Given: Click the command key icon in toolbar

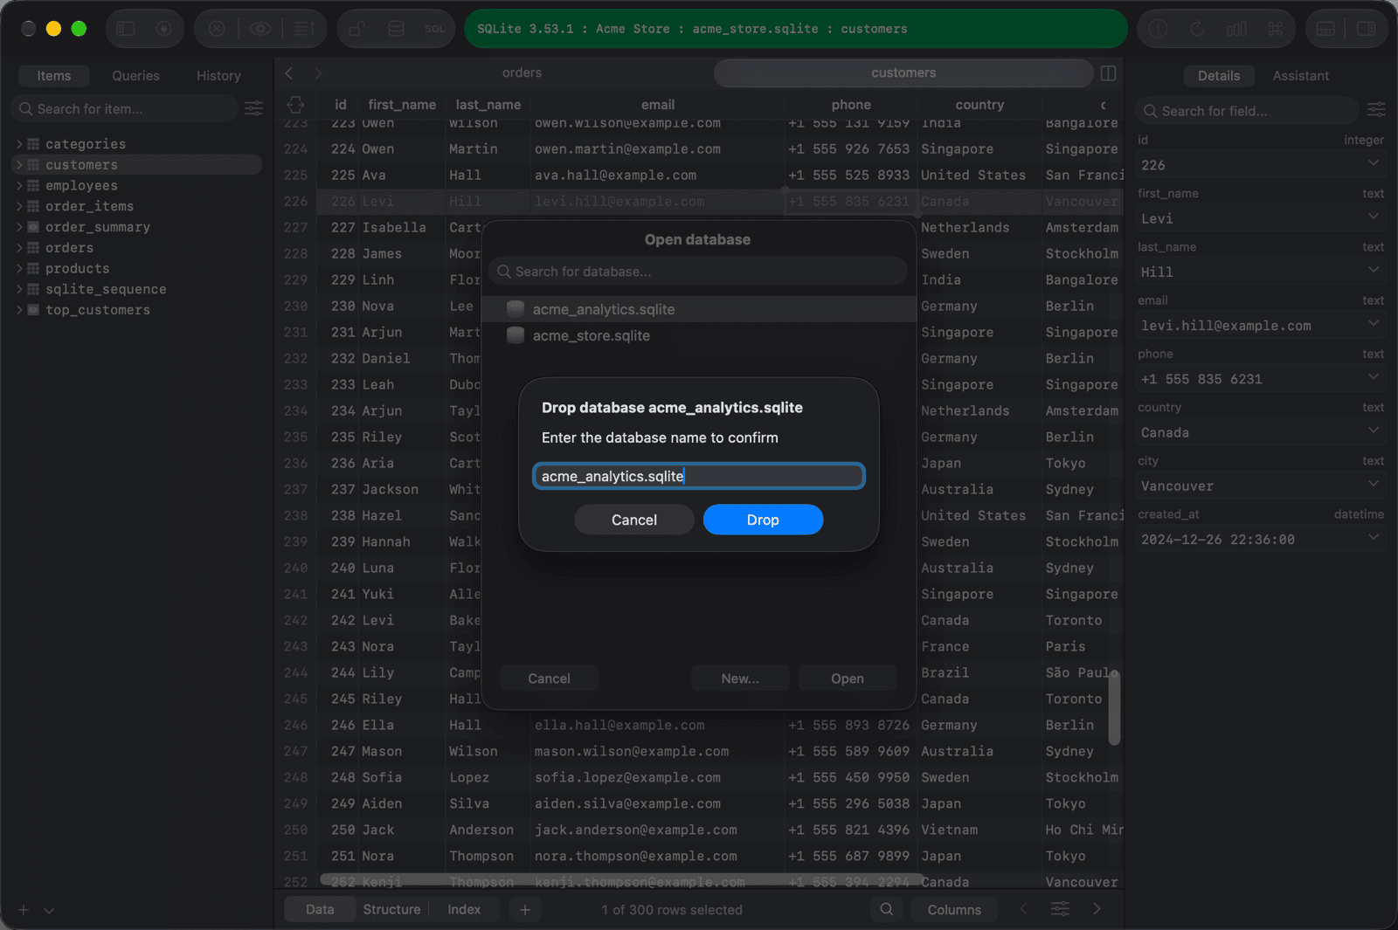Looking at the screenshot, I should click(1276, 29).
